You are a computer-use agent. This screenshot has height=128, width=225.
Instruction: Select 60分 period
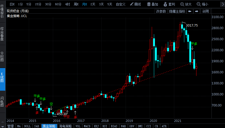pos(58,4)
